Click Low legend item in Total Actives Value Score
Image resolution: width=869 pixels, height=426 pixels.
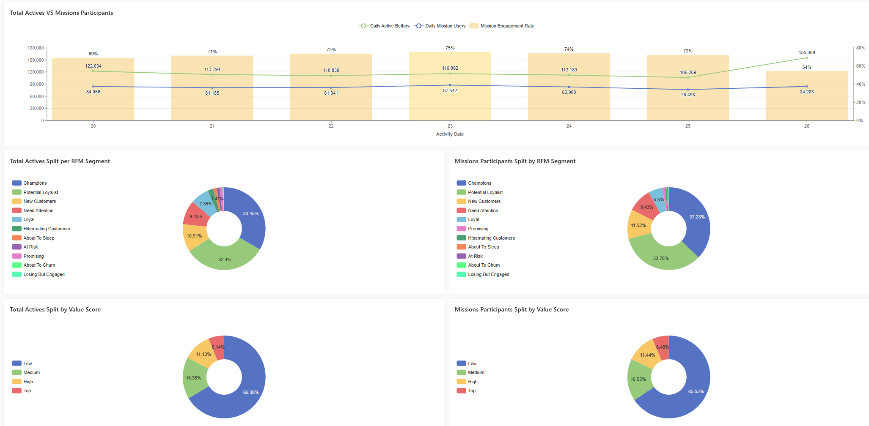[27, 363]
